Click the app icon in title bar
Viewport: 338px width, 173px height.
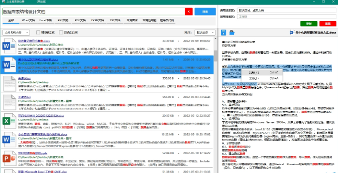[x=4, y=1]
